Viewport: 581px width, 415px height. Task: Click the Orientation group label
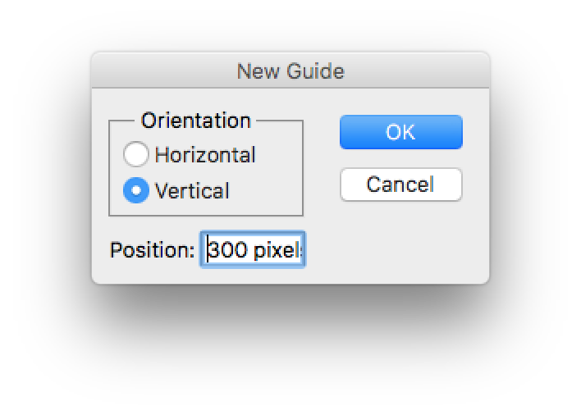pyautogui.click(x=195, y=121)
